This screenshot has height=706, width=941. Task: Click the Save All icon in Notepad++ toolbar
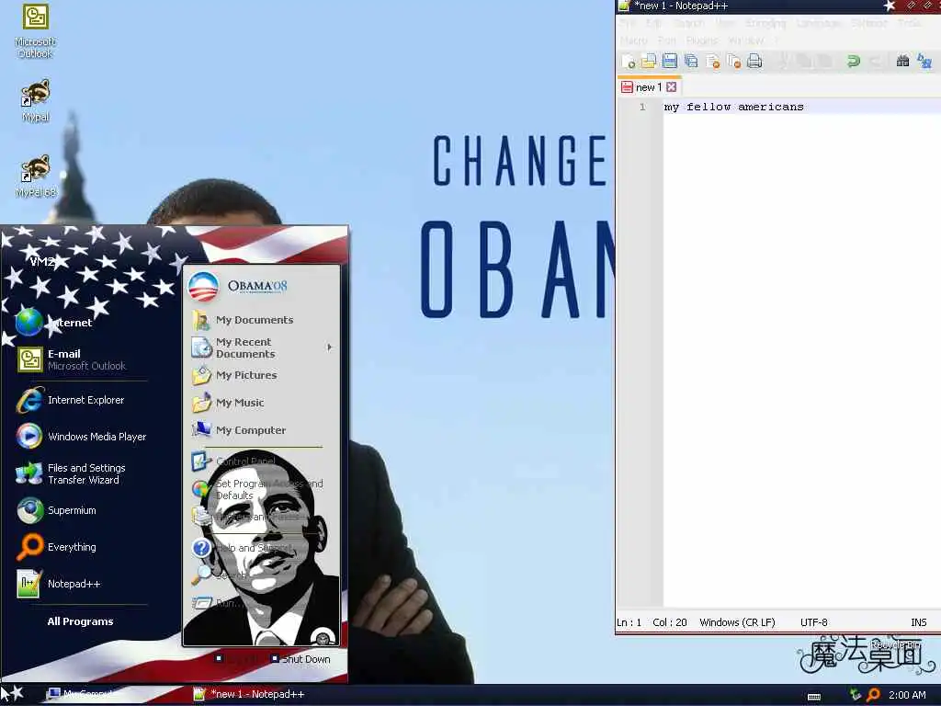(x=691, y=61)
